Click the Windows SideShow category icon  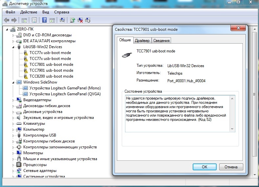click(19, 82)
